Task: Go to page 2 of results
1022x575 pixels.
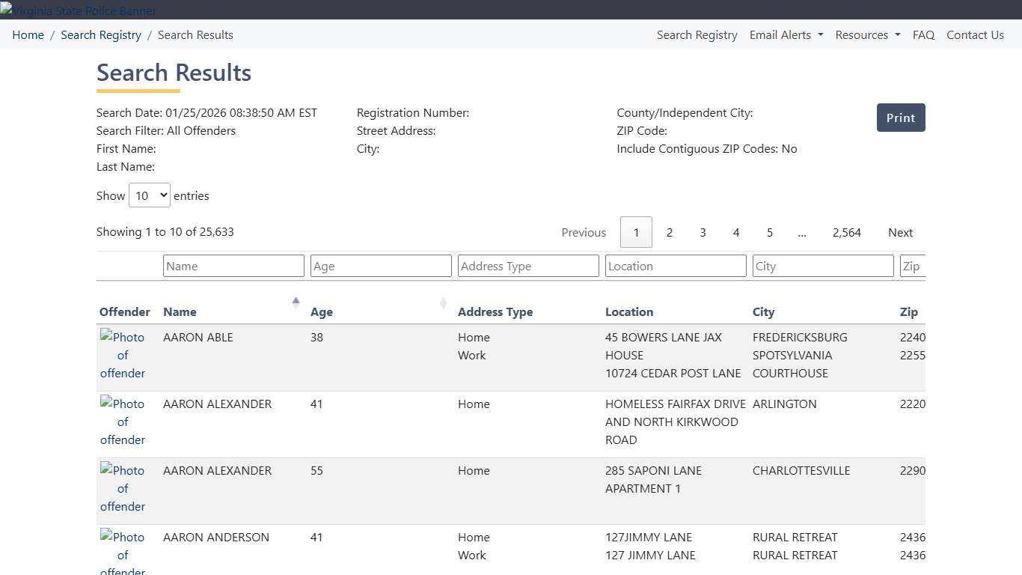Action: click(669, 232)
